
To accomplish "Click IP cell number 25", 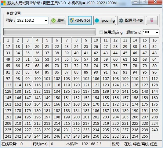I will click(86, 47).
